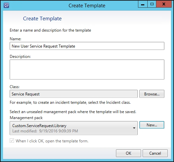Maximize the Create Template dialog window
The width and height of the screenshot is (174, 162).
[x=152, y=4]
